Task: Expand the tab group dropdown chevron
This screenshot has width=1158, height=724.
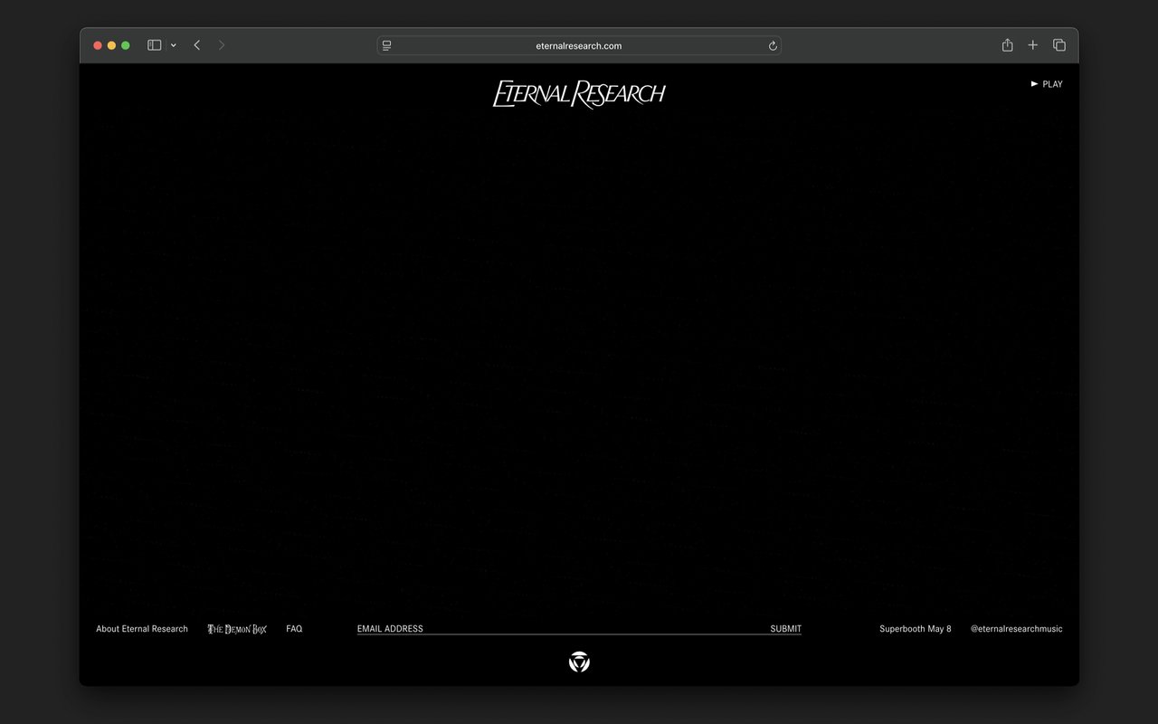Action: pyautogui.click(x=173, y=45)
